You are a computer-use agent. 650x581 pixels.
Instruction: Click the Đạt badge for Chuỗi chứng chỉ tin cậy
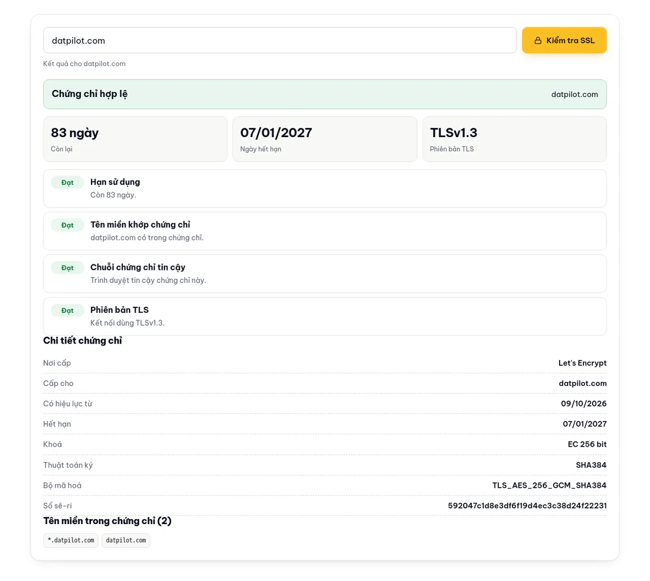tap(67, 268)
